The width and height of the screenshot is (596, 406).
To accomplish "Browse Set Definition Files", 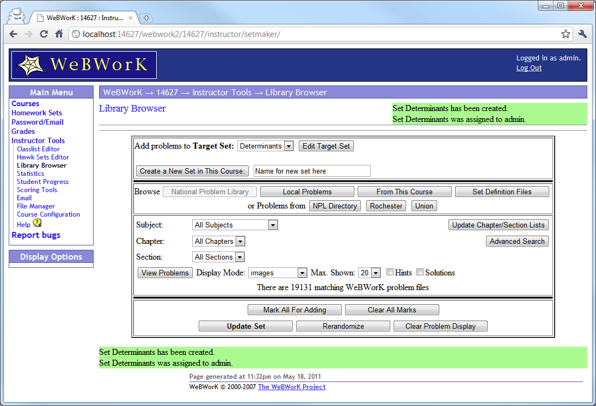I will [502, 192].
